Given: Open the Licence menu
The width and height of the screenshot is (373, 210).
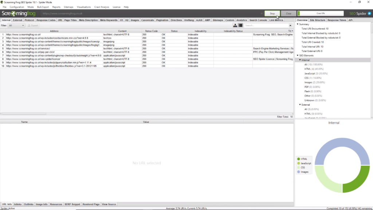Looking at the screenshot, I should [x=117, y=7].
